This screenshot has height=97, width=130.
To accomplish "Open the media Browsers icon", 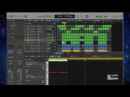I will click(121, 16).
